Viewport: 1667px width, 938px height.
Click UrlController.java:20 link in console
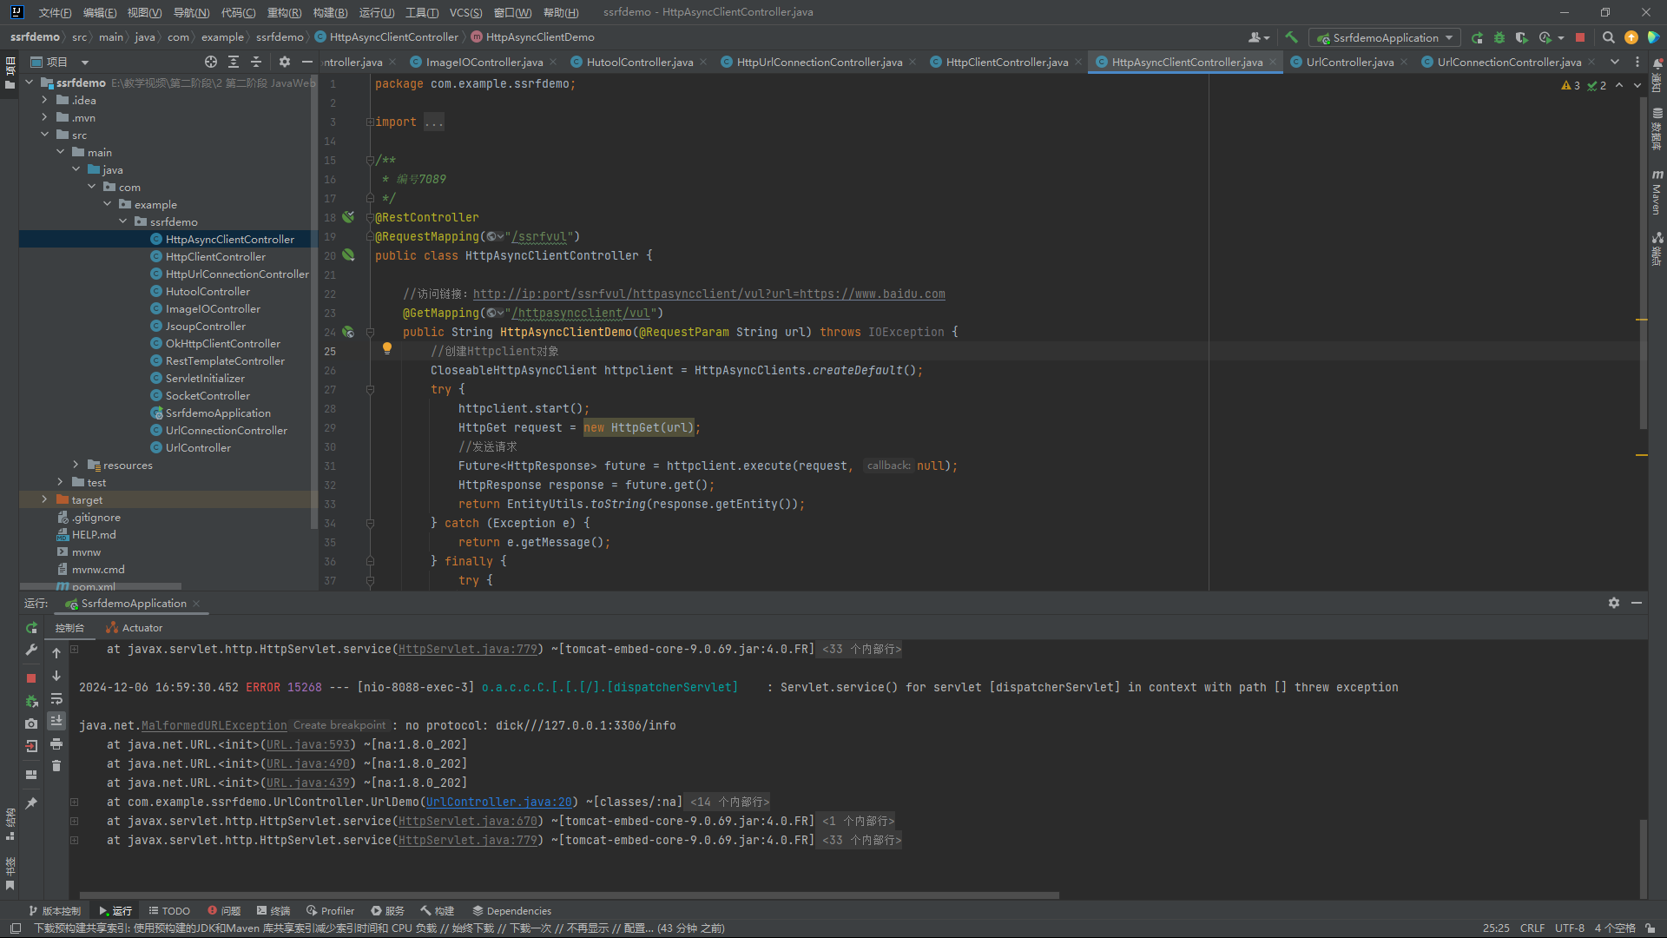coord(498,802)
